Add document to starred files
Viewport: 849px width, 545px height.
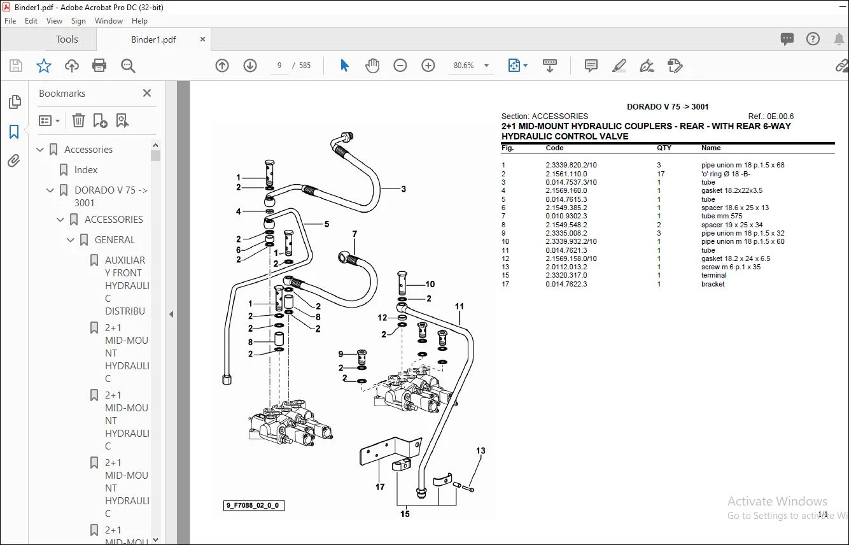44,66
